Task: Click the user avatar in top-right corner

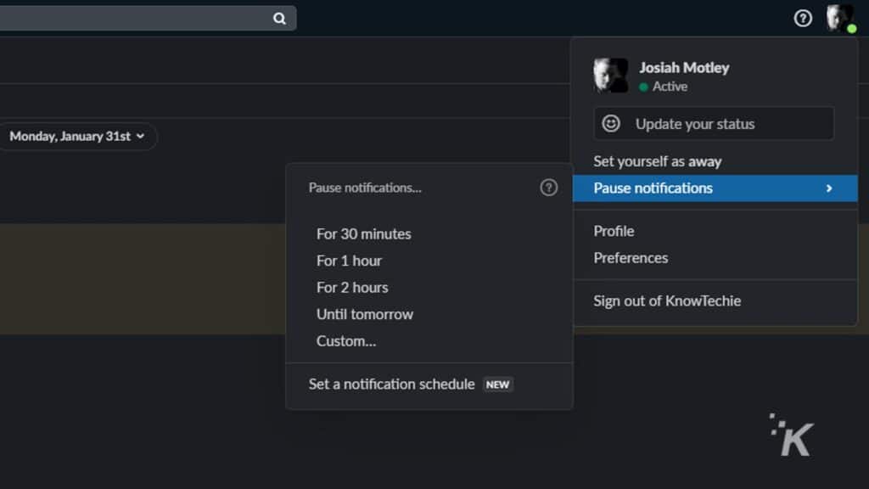Action: [x=839, y=18]
